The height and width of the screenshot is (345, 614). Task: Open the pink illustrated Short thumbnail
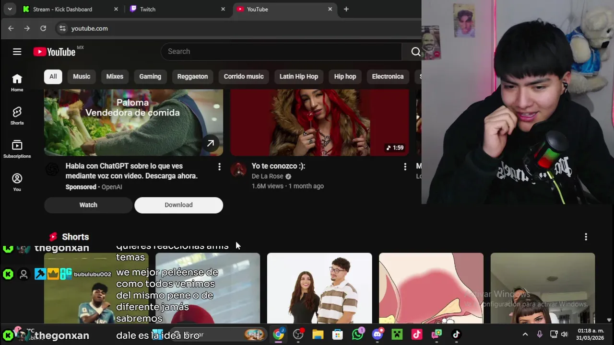click(431, 288)
